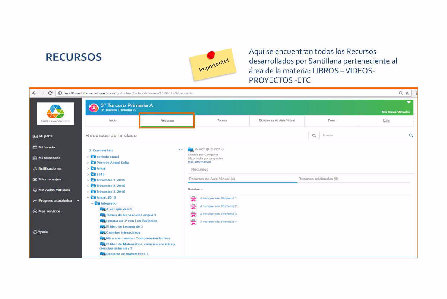Open Mi calendario in the sidebar

point(47,158)
